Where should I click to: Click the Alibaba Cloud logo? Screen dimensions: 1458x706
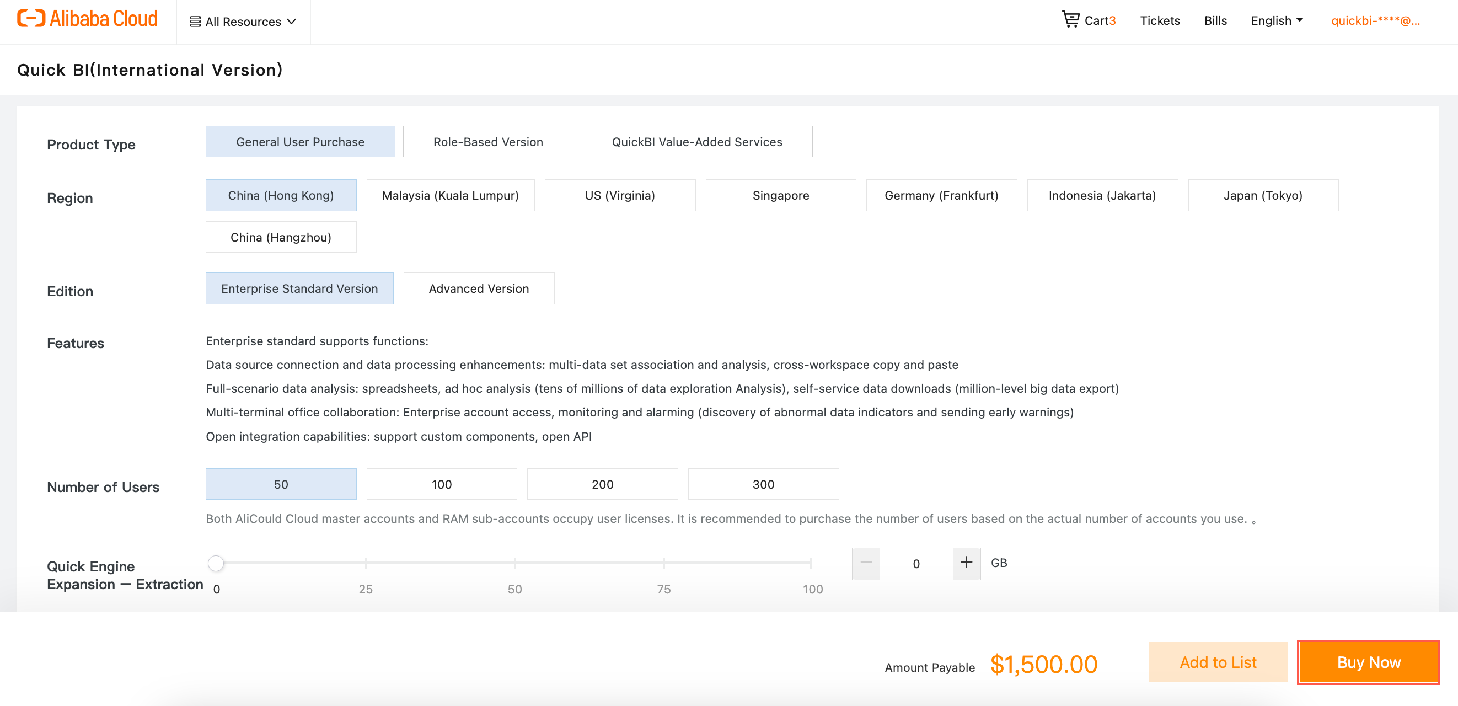point(87,19)
